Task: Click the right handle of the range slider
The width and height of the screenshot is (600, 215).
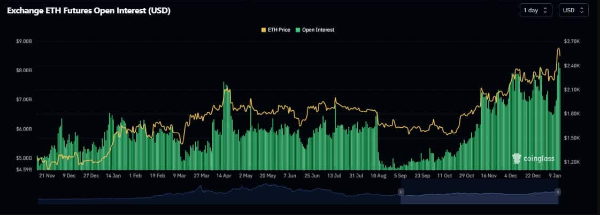Action: click(558, 191)
